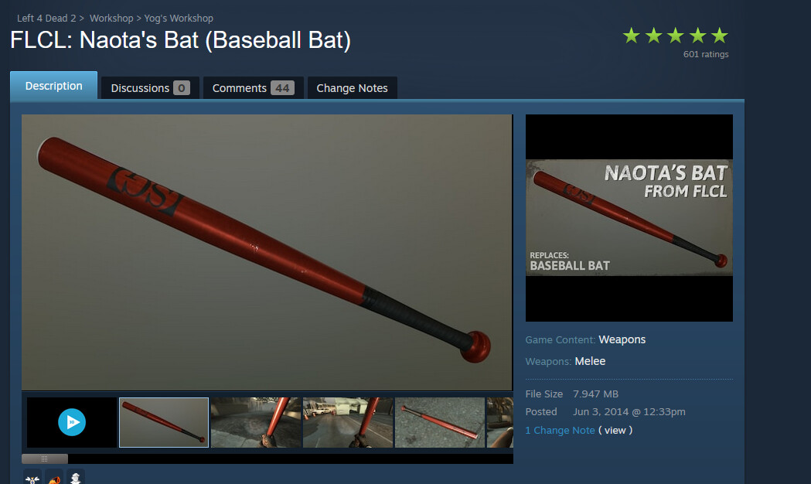The image size is (811, 484).
Task: Play the video in the thumbnail strip
Action: pyautogui.click(x=72, y=422)
